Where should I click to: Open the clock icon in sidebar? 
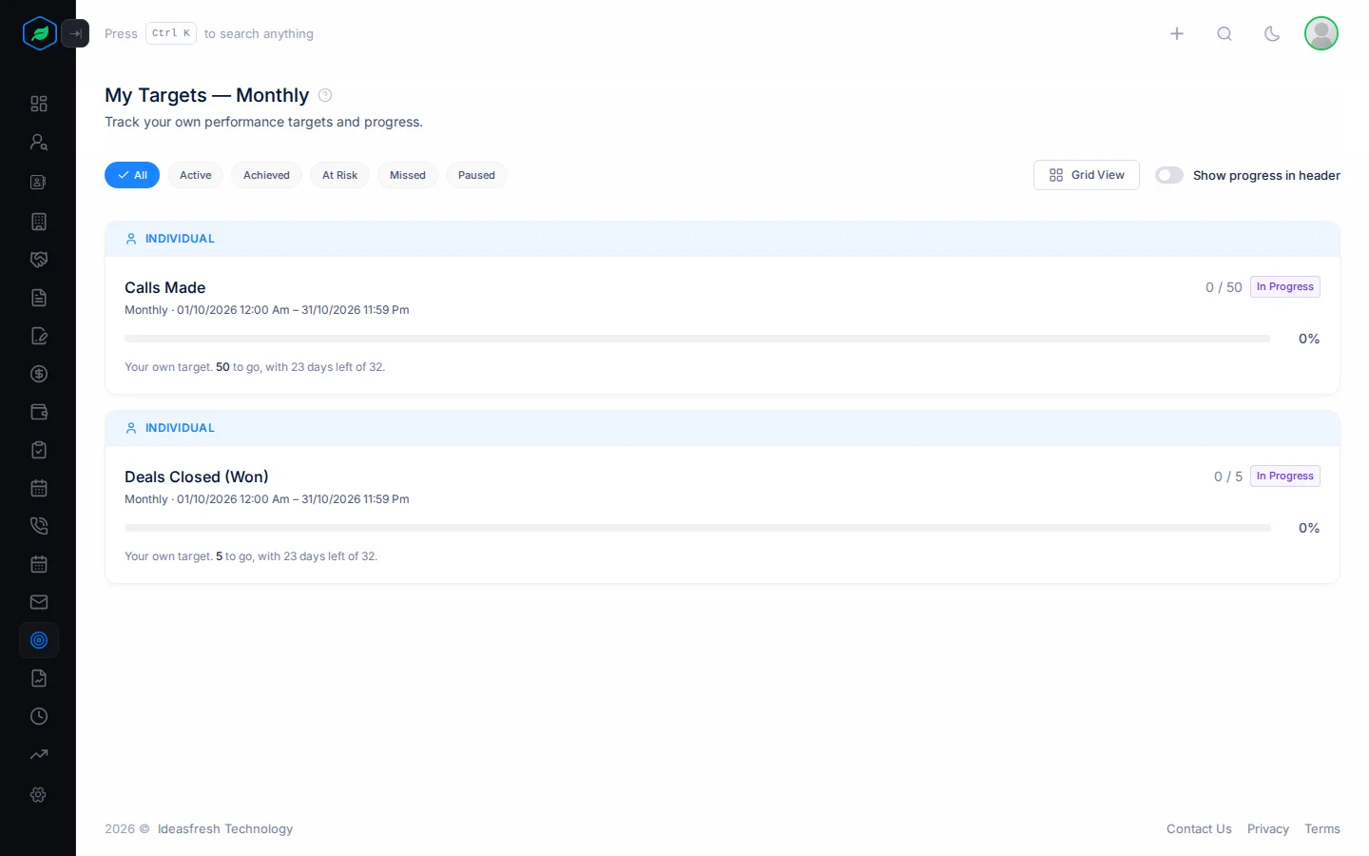39,716
